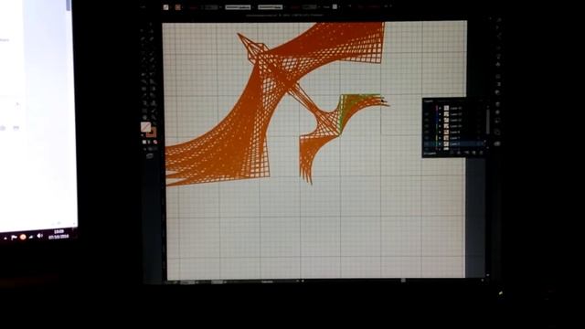Screen dimensions: 585x329
Task: Expand the highlighted layer's contents
Action: (x=440, y=143)
